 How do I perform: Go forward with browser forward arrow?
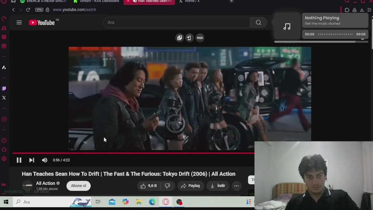coord(20,10)
